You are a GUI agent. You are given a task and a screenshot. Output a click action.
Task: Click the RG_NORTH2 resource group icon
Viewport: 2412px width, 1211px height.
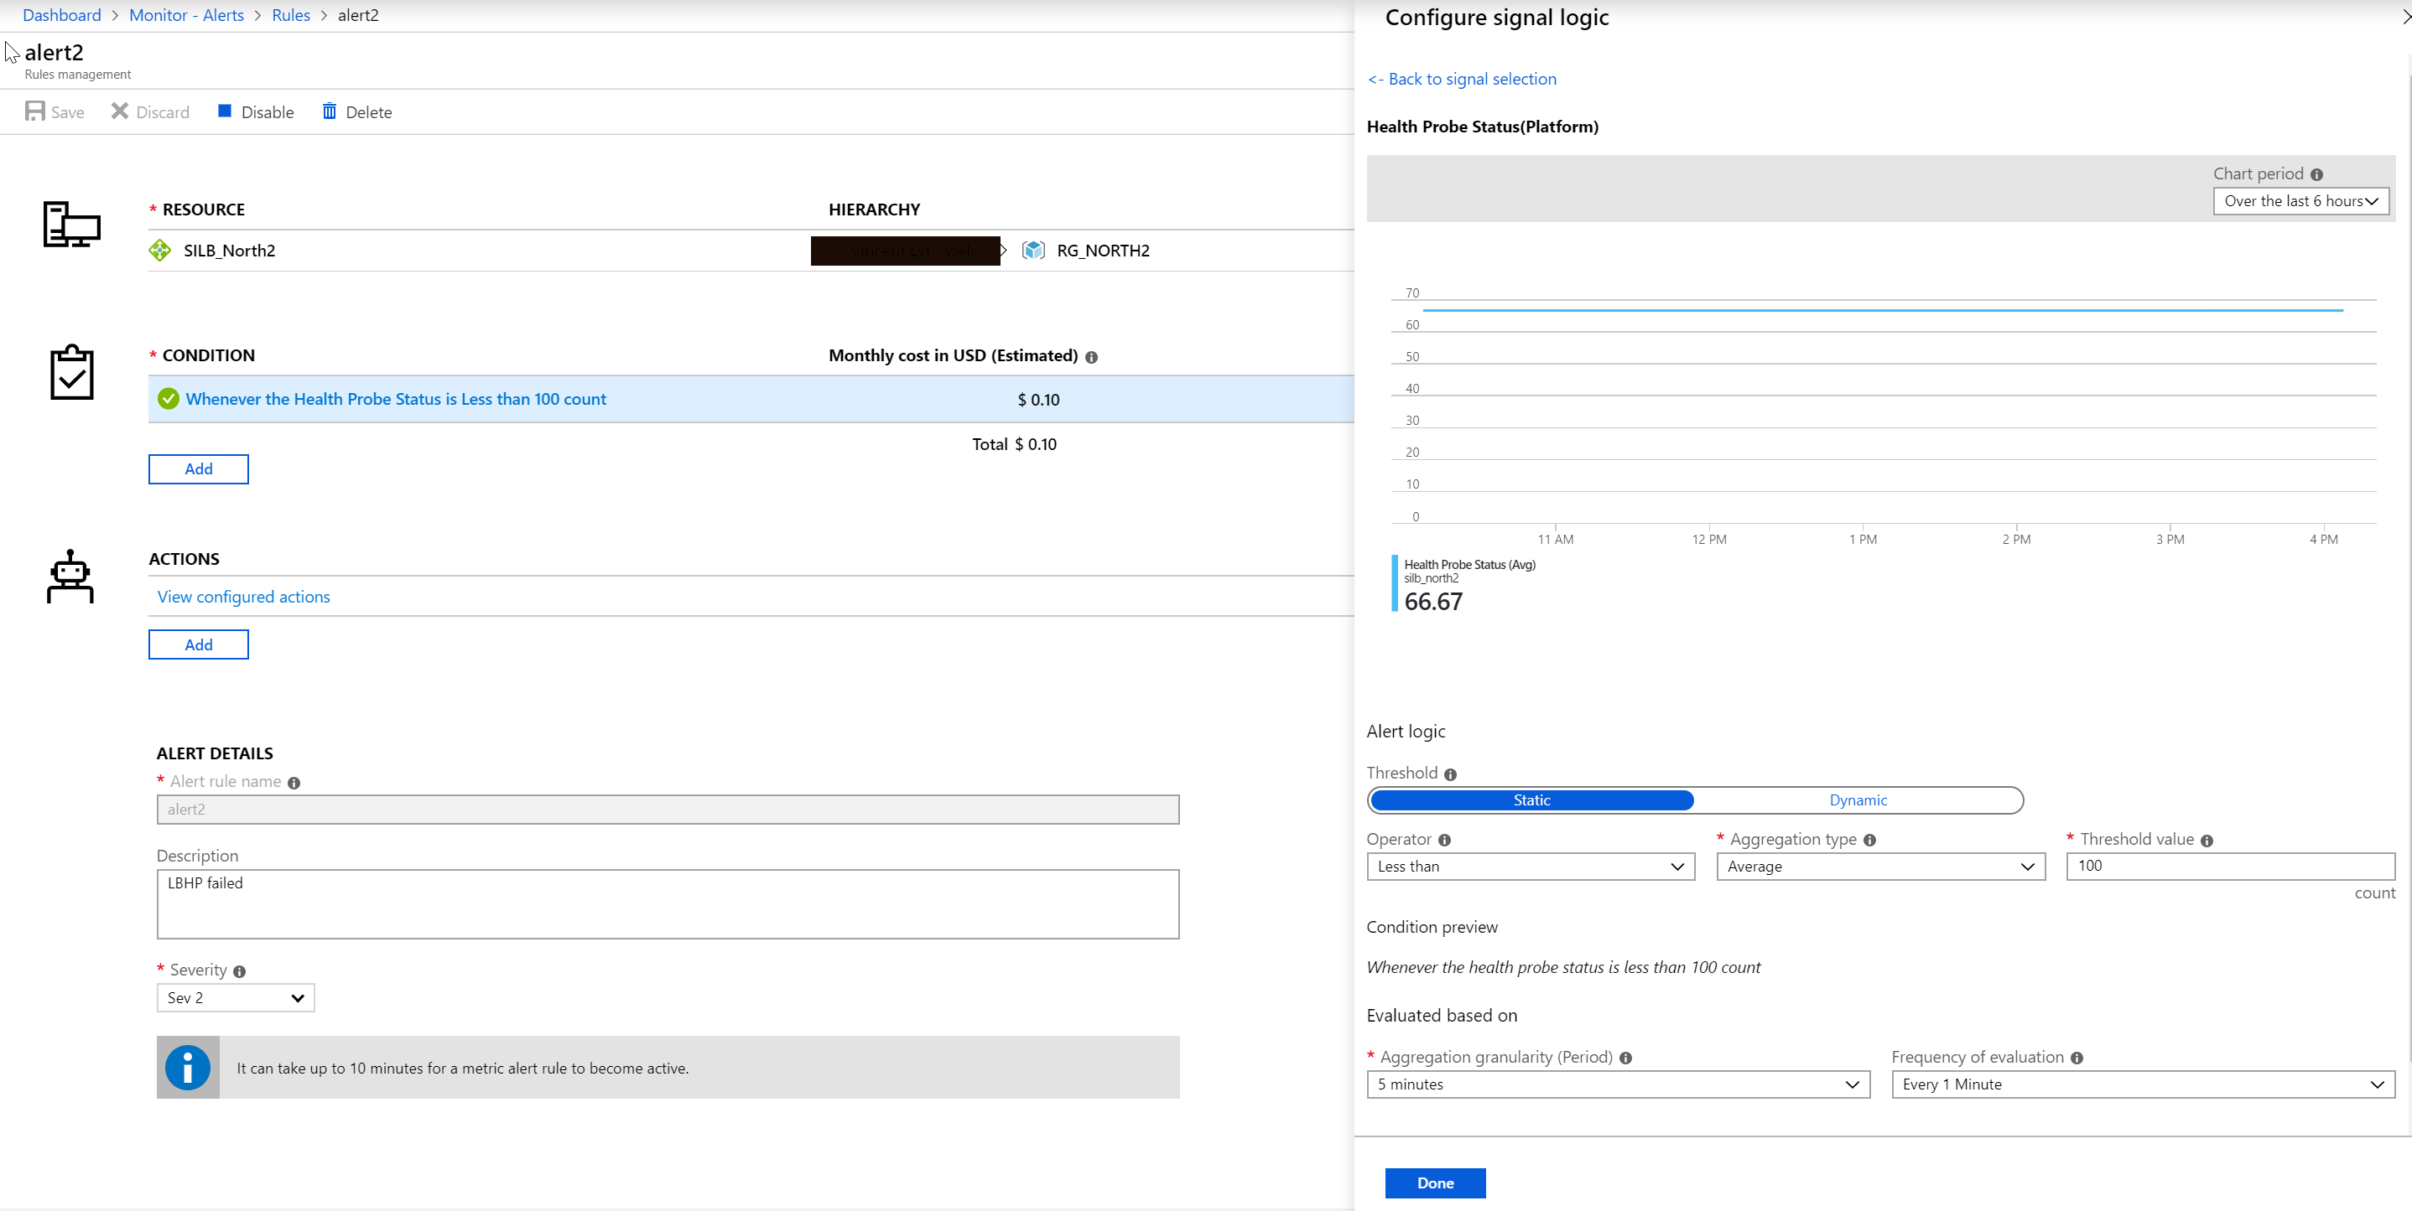(1032, 250)
